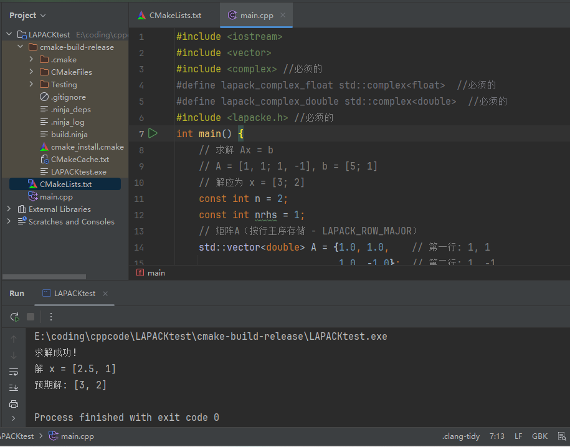
Task: Open .clang-tidy settings in status bar
Action: tap(460, 436)
